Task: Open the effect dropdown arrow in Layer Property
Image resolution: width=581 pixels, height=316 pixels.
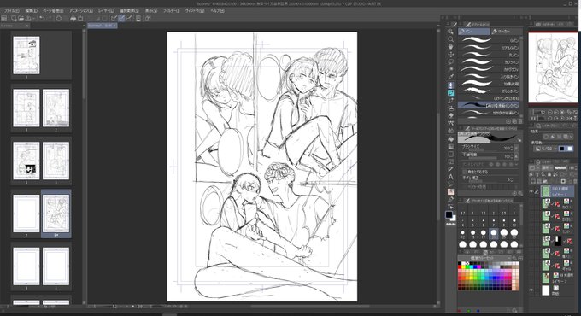Action: pyautogui.click(x=572, y=137)
